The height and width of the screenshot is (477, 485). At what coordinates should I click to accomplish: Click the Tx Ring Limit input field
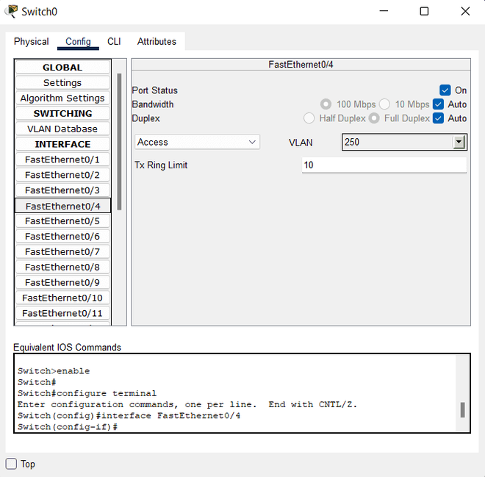pos(384,165)
